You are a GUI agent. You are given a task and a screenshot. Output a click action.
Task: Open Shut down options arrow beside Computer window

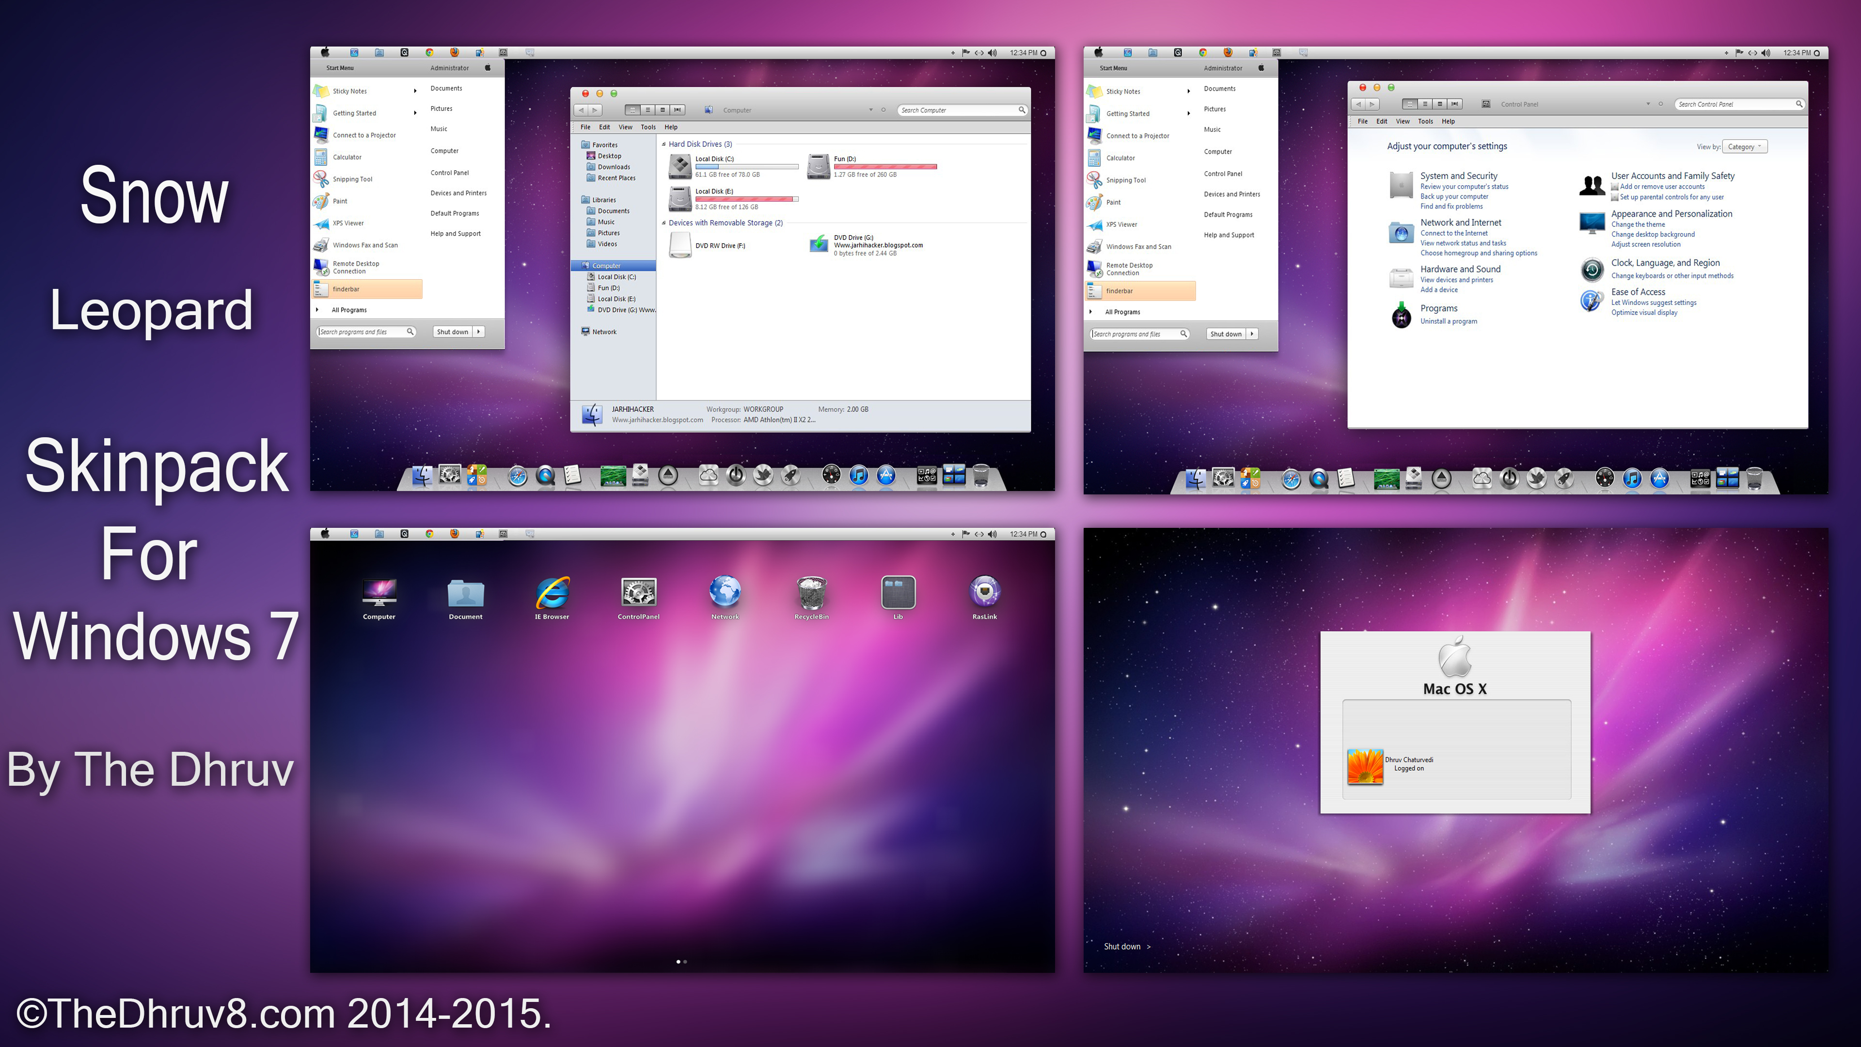478,332
